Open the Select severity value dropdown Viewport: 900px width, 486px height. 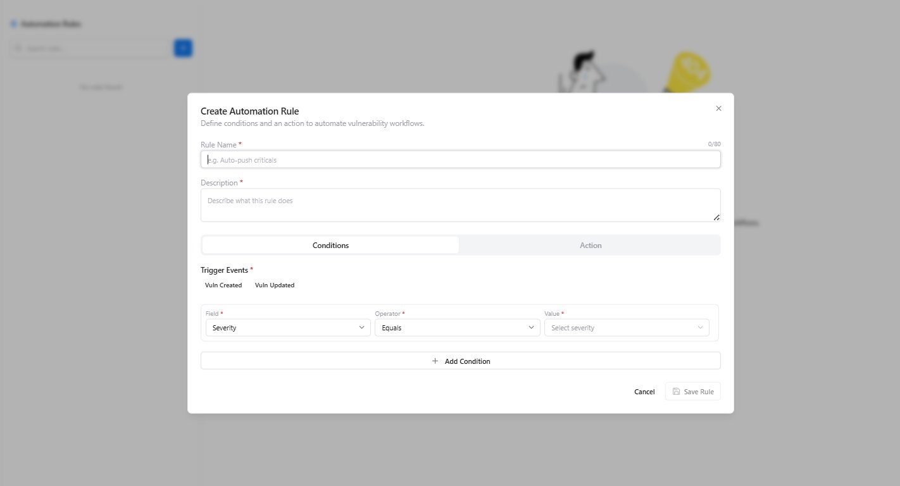[x=627, y=328]
